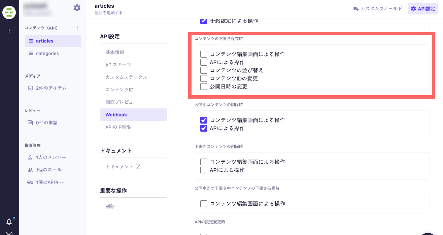The width and height of the screenshot is (443, 235).
Task: Open カスタムステータス settings section
Action: pyautogui.click(x=134, y=77)
